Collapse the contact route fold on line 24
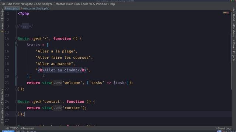The width and height of the screenshot is (236, 132). click(x=16, y=102)
